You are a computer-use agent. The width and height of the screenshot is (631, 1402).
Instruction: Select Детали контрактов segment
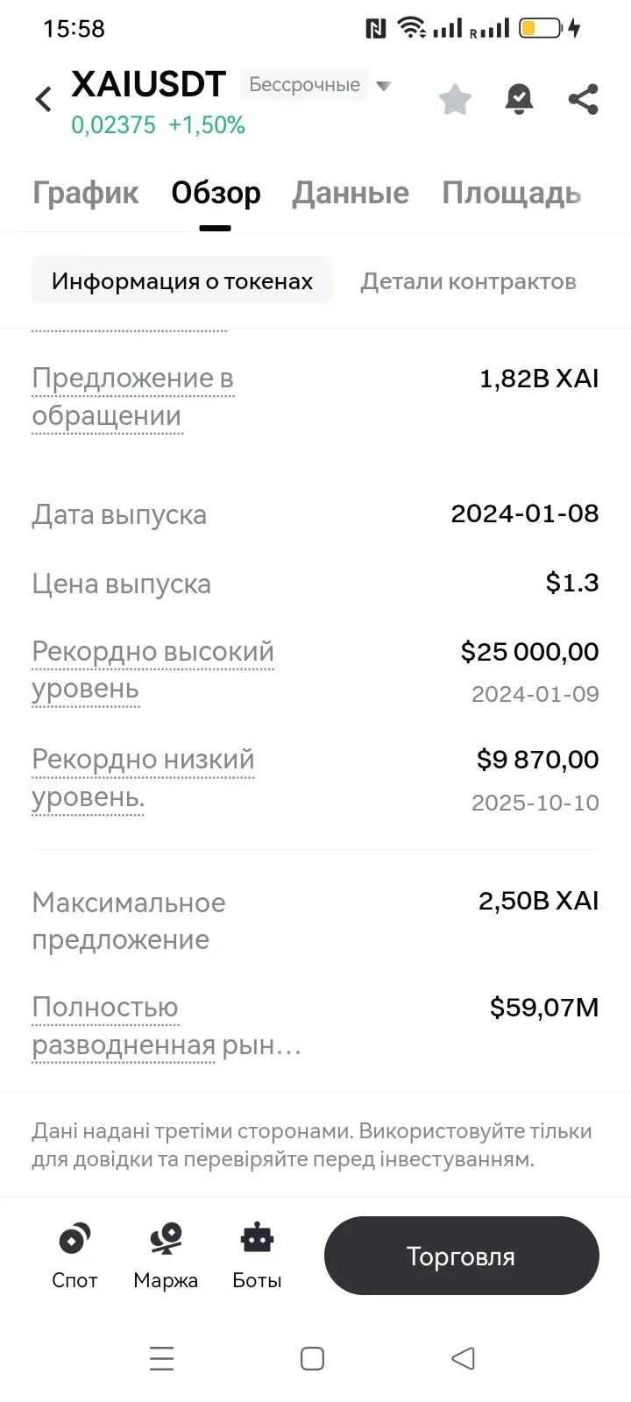point(469,281)
